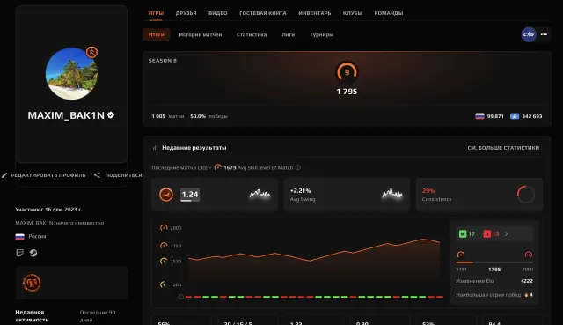The width and height of the screenshot is (563, 325).
Task: Click the profile avatar picture
Action: pos(71,74)
